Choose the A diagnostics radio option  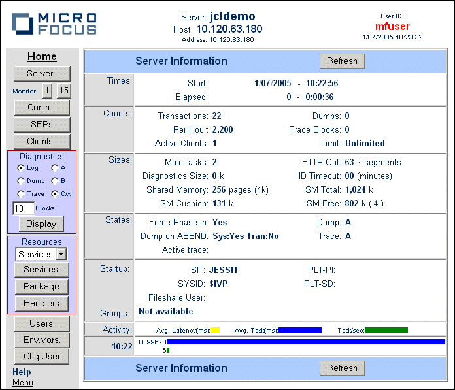55,168
